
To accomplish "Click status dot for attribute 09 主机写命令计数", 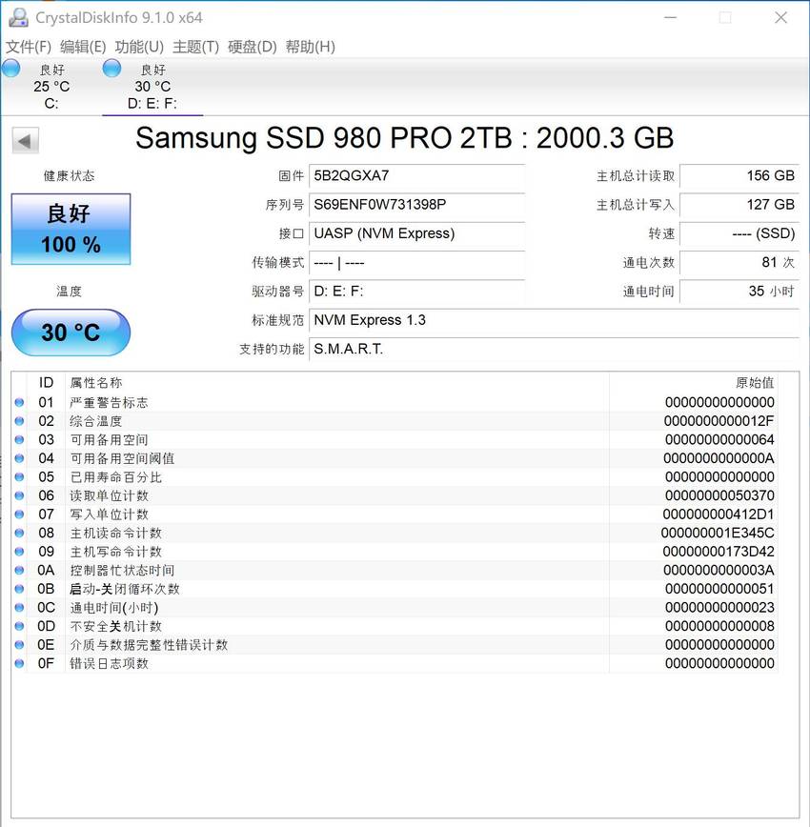I will (x=19, y=552).
